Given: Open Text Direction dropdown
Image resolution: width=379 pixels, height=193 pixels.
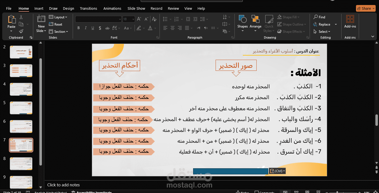Looking at the screenshot, I should (x=226, y=17).
